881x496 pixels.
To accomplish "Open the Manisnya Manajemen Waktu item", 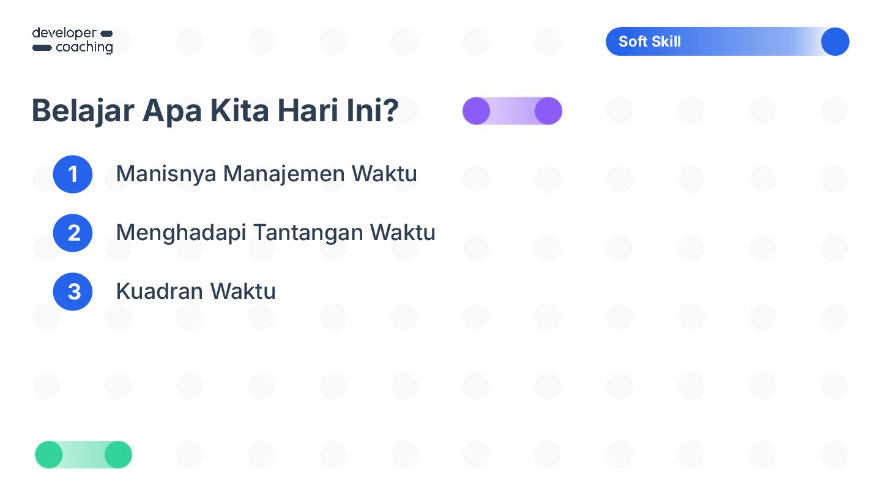I will (267, 174).
